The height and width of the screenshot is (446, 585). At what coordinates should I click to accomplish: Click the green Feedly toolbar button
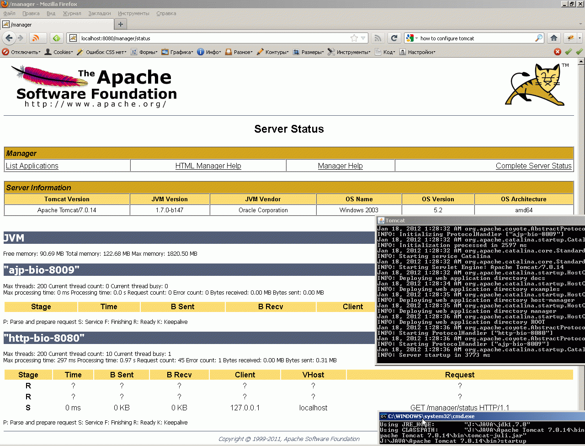pos(56,38)
